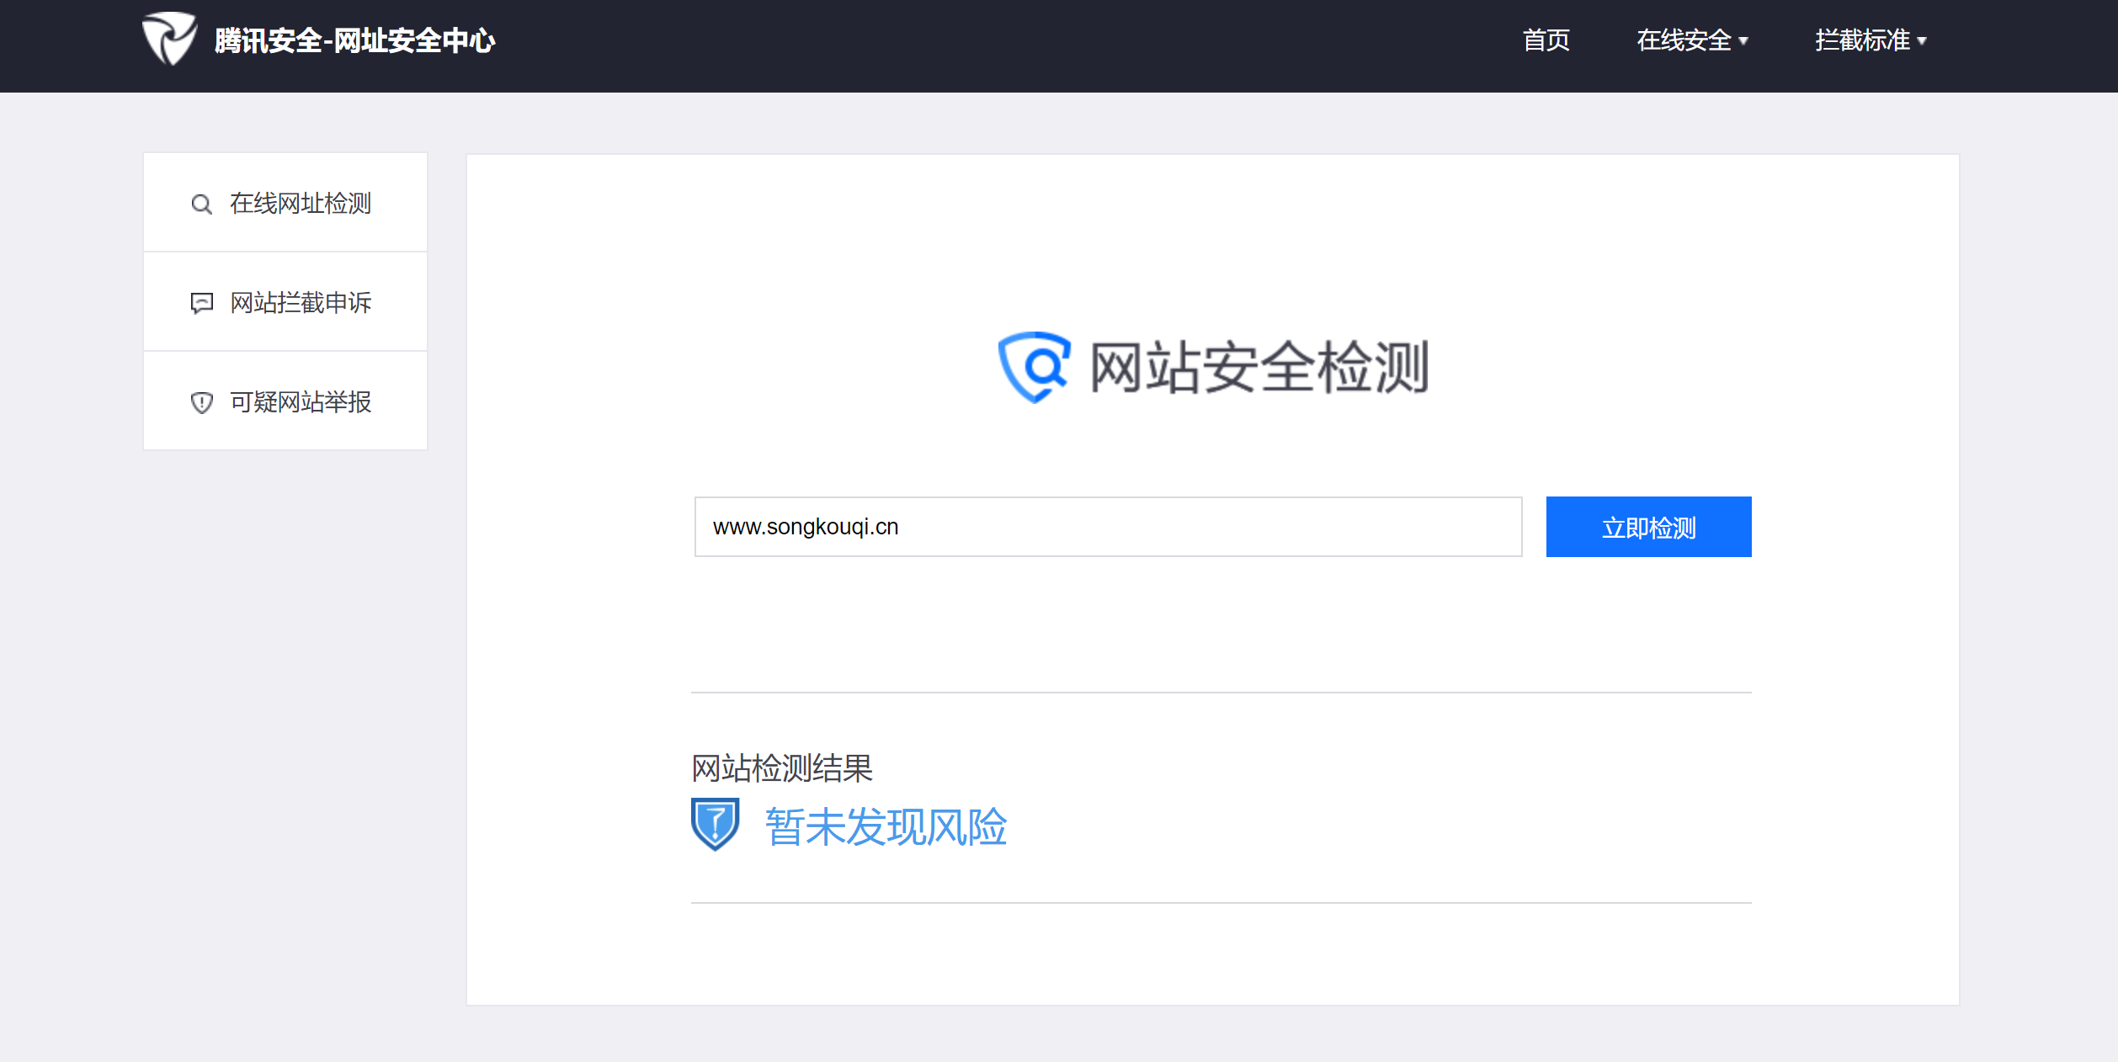Click the URL input field with www.songkouqi.cn
The image size is (2118, 1062).
1107,527
